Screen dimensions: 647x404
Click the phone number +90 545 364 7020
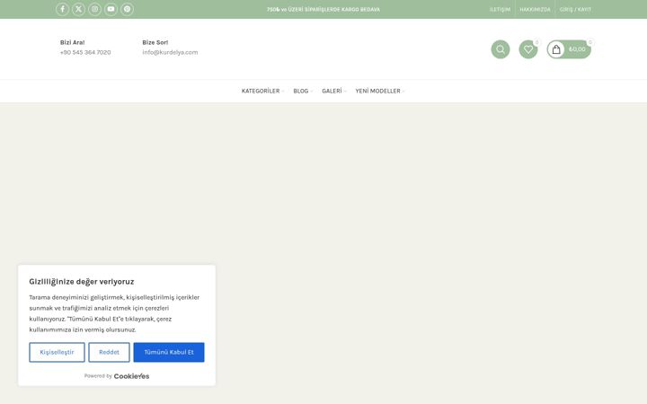[85, 52]
